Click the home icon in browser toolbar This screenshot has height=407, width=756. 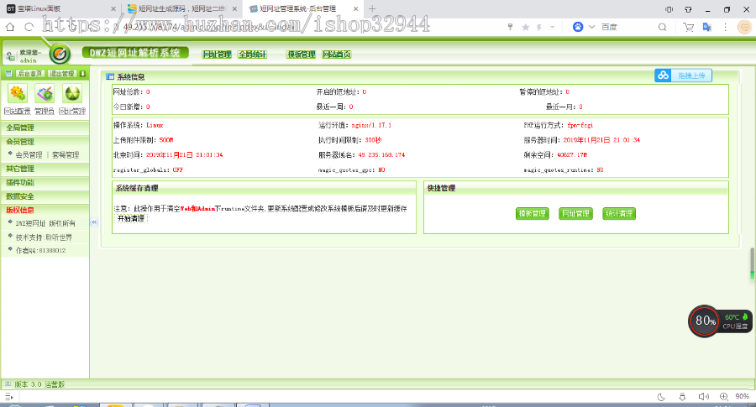click(9, 27)
